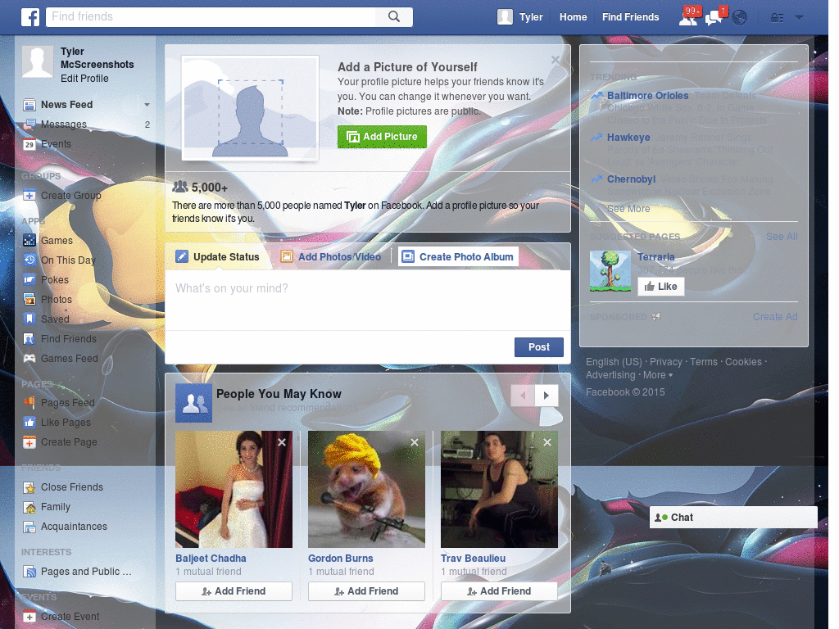Screen dimensions: 839x629
Task: Click the Find friends search field
Action: pos(205,16)
